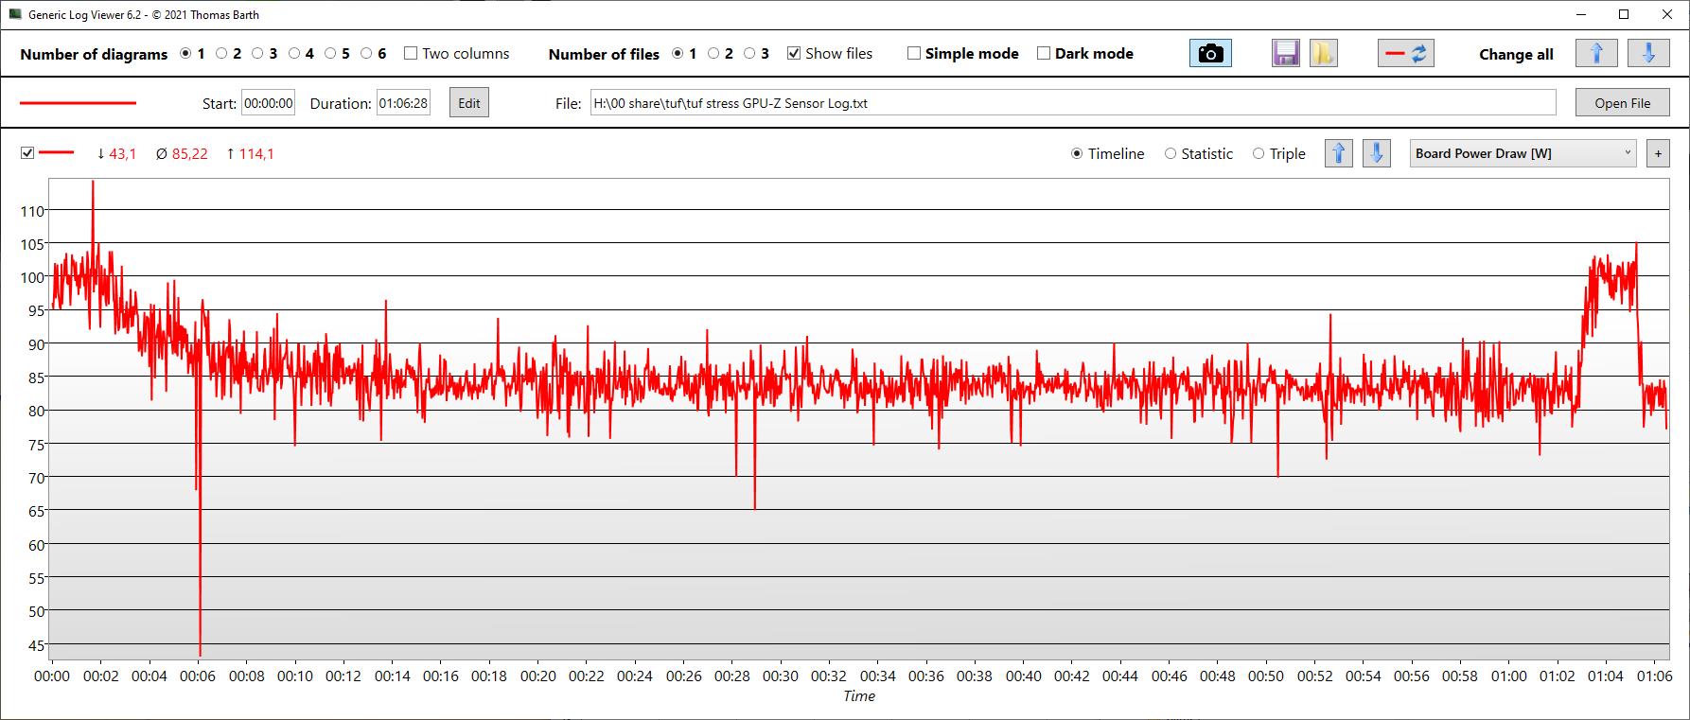Click the Edit button
The height and width of the screenshot is (720, 1690).
point(469,103)
